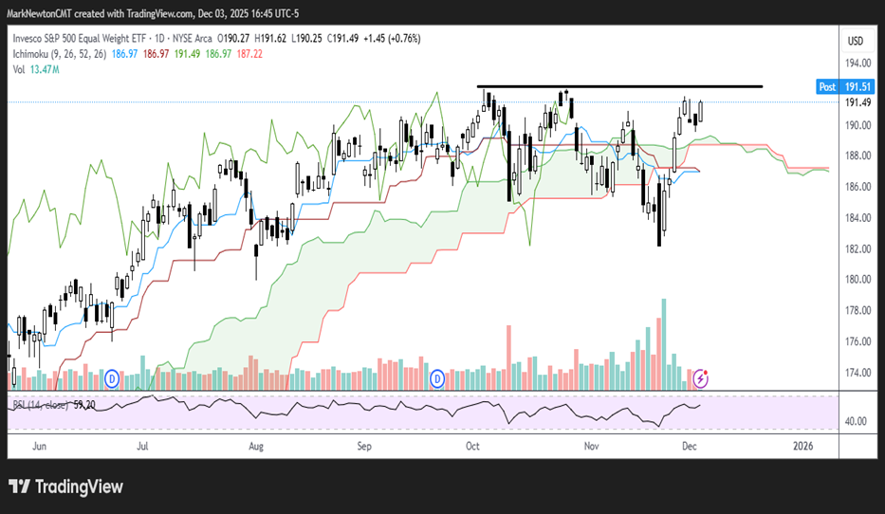
Task: Click the 194.00 price scale label
Action: tap(857, 64)
